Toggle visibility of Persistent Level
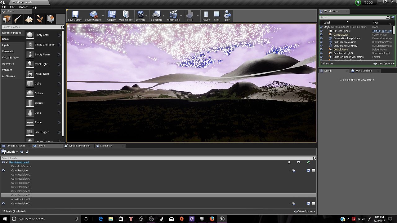This screenshot has height=223, width=397. coord(3,162)
